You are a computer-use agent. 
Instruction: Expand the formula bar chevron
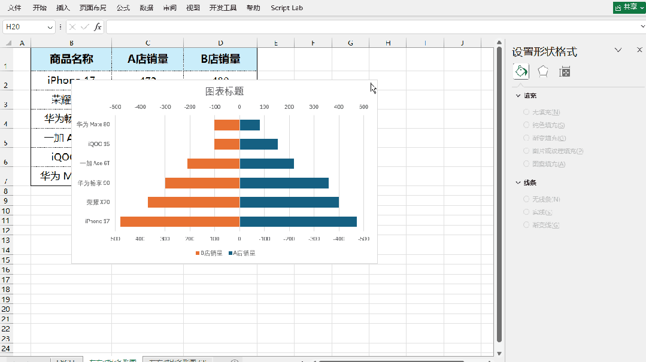point(642,27)
